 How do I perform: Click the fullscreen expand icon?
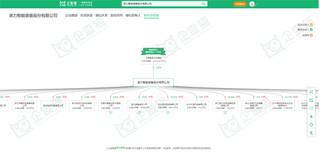(x=311, y=92)
